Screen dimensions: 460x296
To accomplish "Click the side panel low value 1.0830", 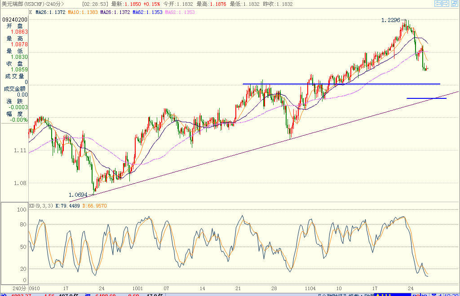I will 19,57.
